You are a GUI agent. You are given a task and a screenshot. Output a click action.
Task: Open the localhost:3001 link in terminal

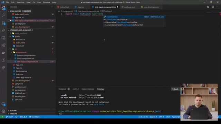click(90, 95)
